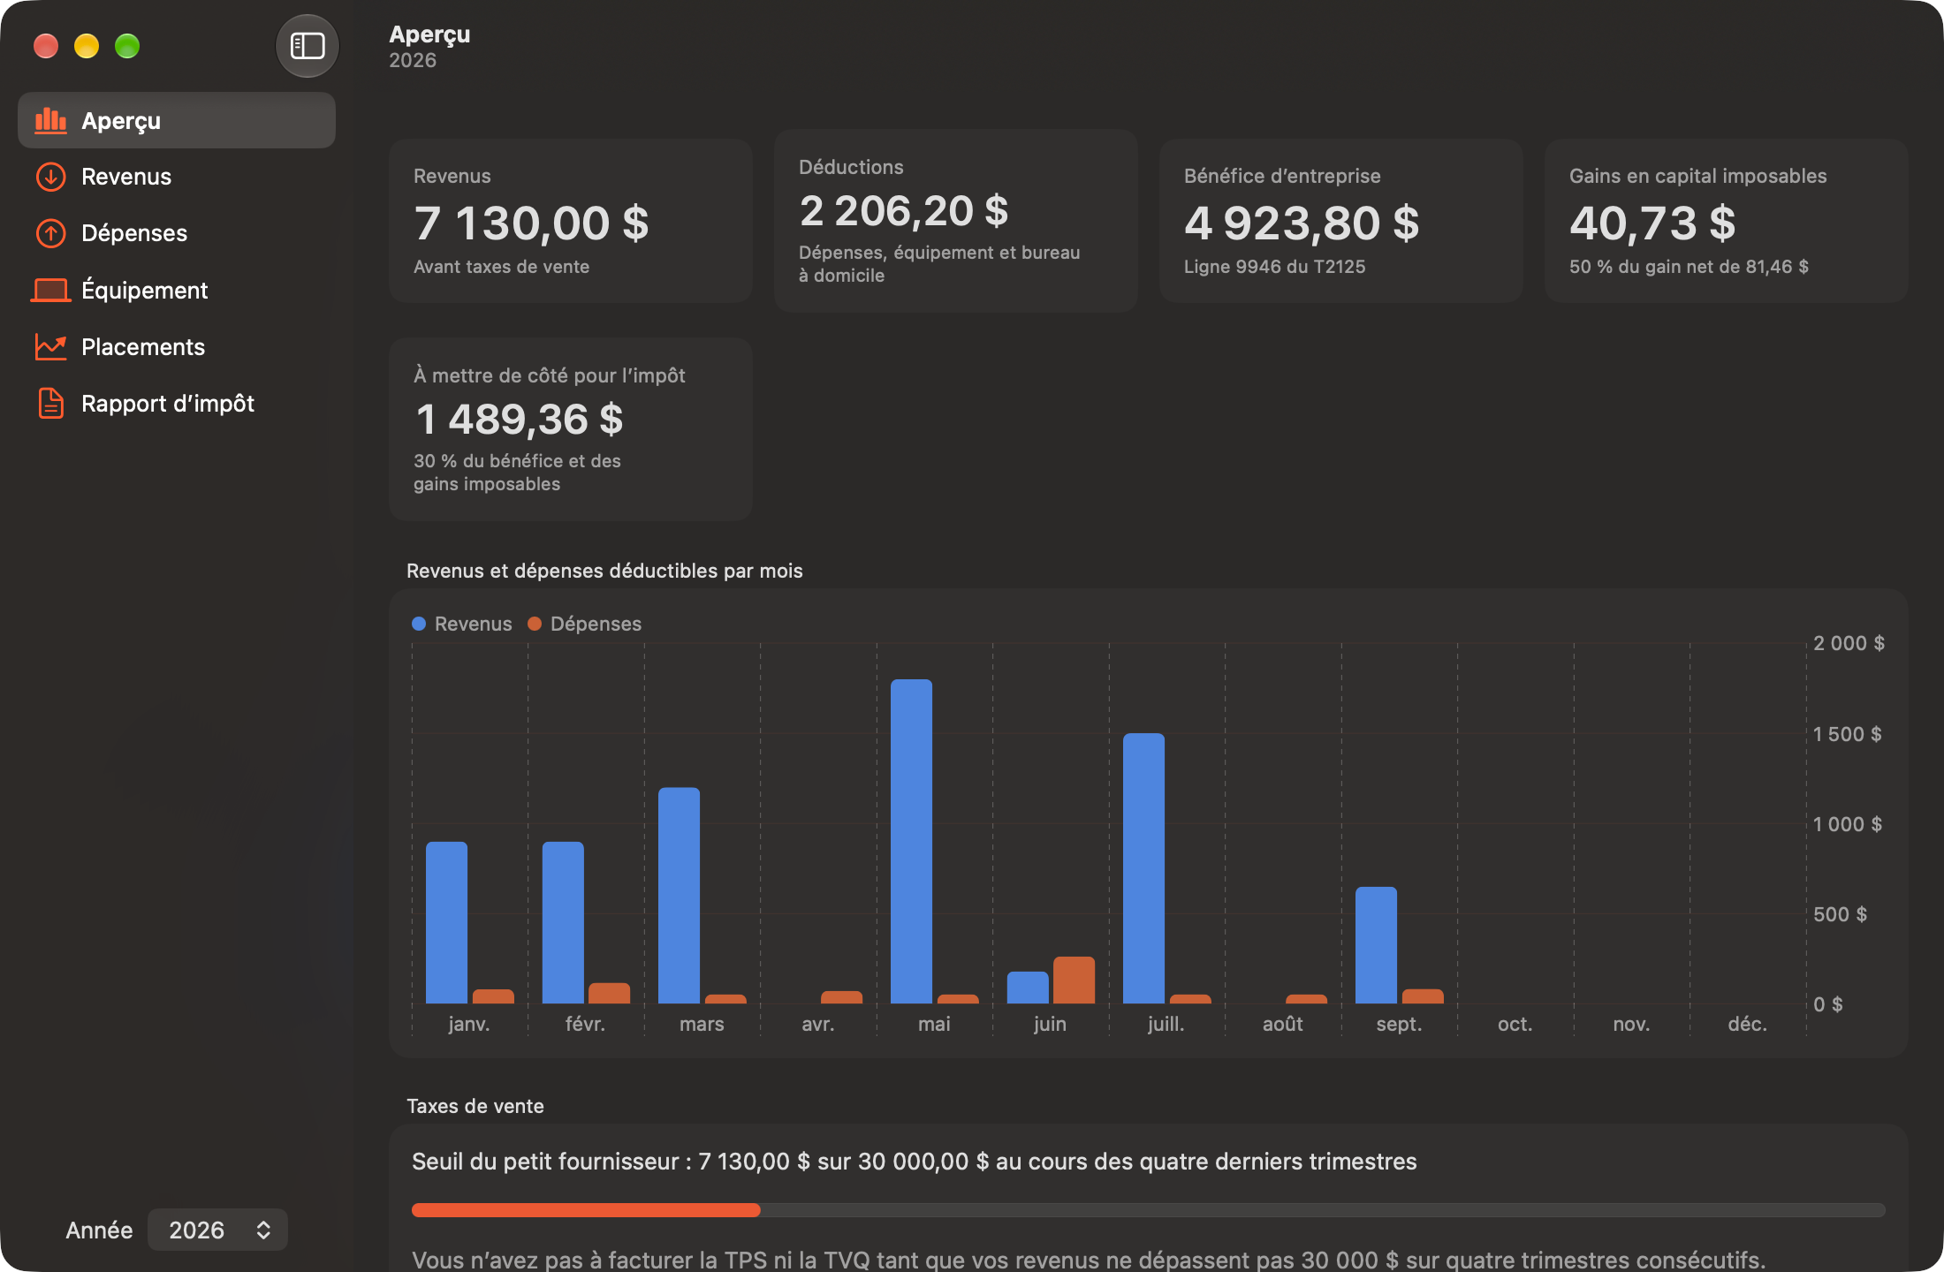Toggle the sidebar visibility button

point(307,46)
